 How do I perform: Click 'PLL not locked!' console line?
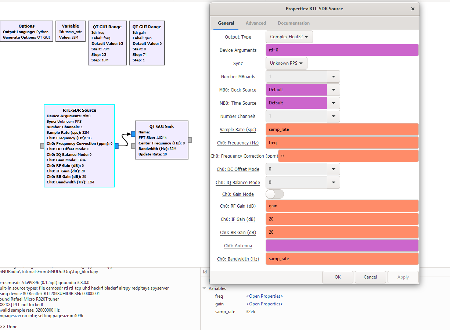[22, 305]
